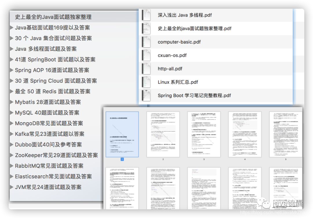313x218 pixels.
Task: Select 史上最全的java面试题独家整理.pdf file name
Action: (194, 28)
